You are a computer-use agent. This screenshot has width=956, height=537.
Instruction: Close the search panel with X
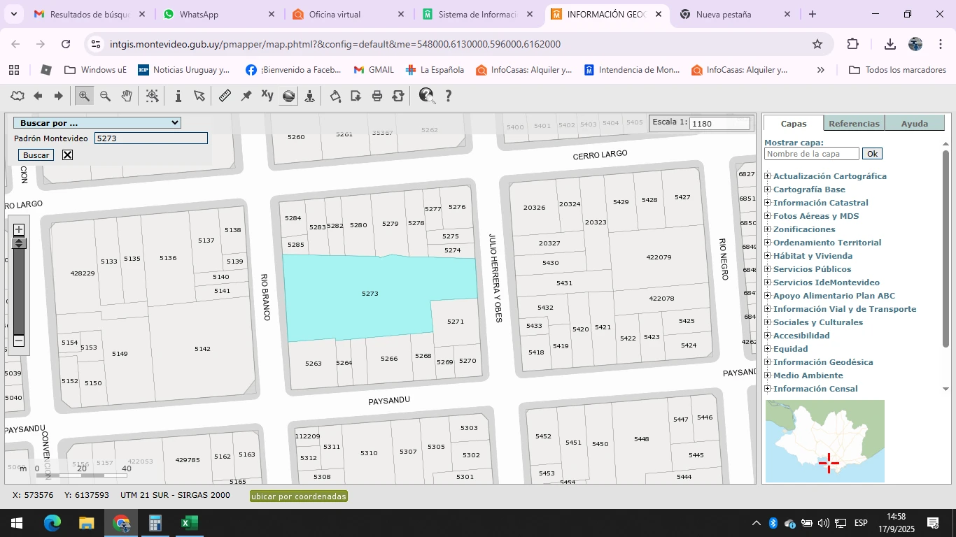[x=67, y=155]
